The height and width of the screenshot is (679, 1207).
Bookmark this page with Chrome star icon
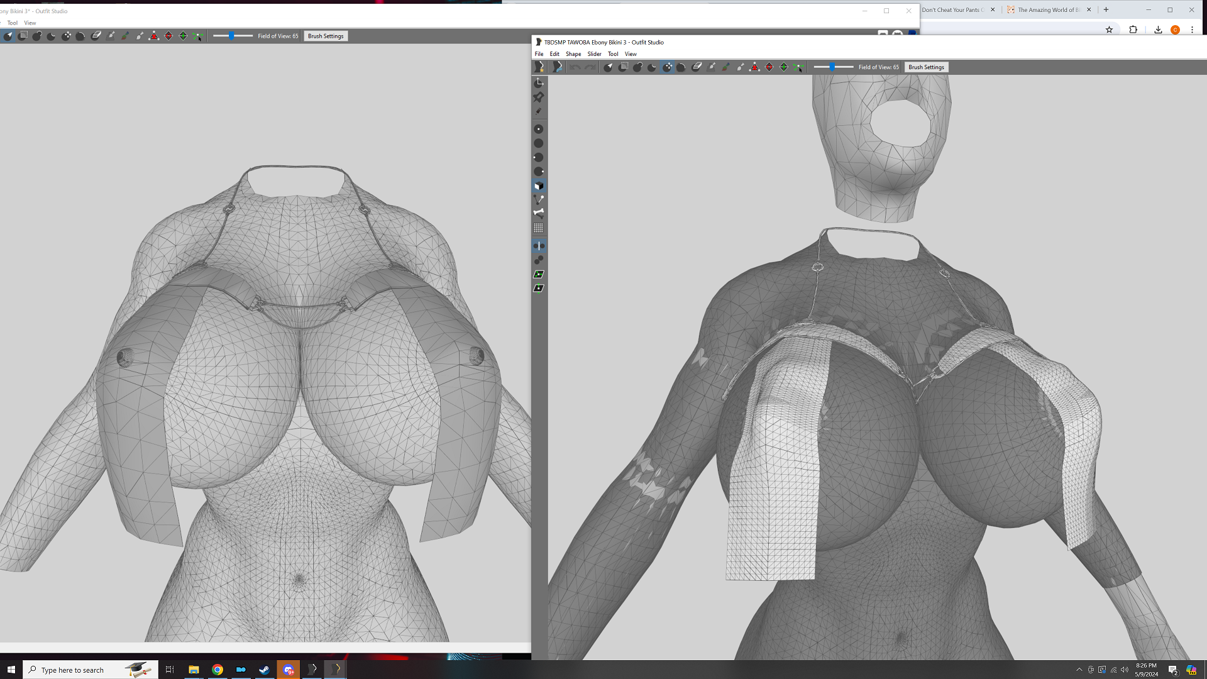[x=1110, y=30]
